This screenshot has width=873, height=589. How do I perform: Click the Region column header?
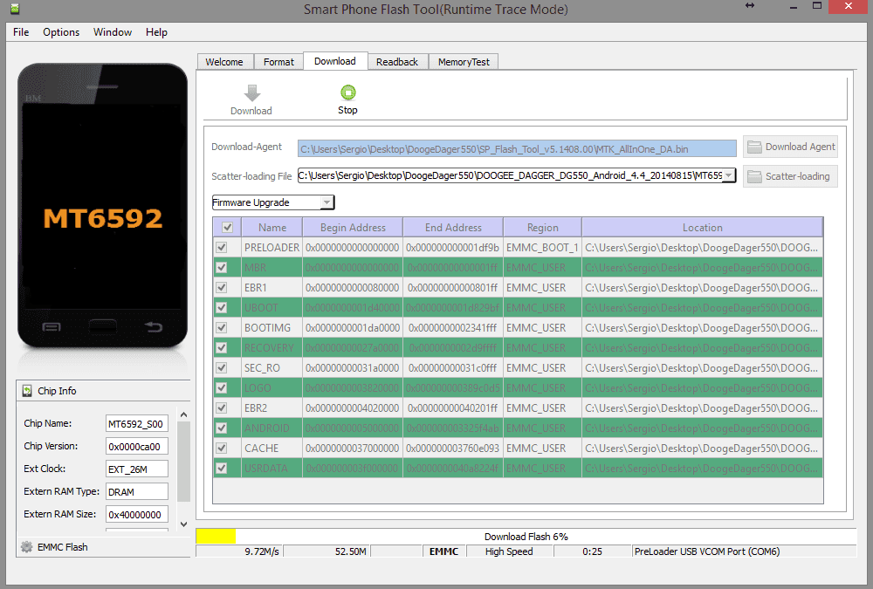pos(543,227)
